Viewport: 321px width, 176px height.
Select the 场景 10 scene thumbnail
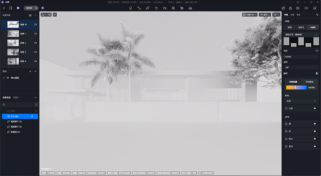(x=13, y=24)
